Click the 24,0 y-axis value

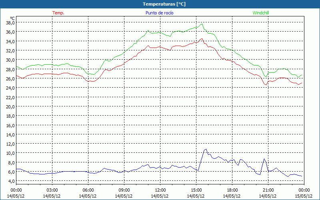click(10, 88)
